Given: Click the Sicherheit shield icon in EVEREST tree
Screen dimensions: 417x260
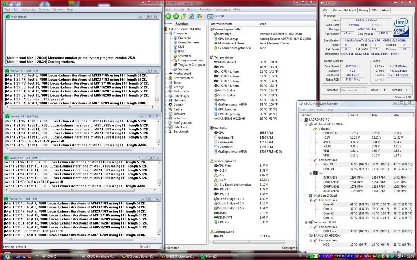Looking at the screenshot, I should point(171,118).
